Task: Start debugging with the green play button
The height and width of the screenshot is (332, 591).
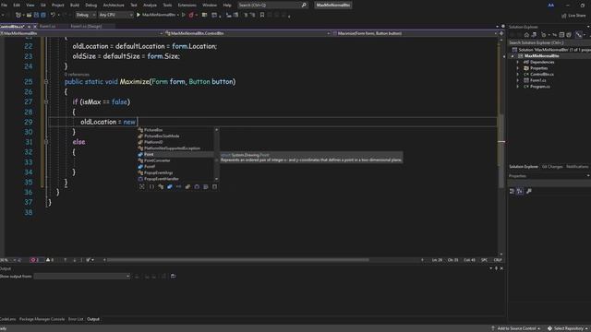Action: pos(139,15)
